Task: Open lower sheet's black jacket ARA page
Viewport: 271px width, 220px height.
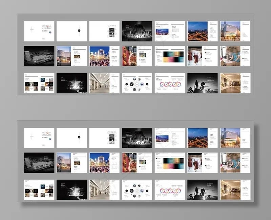Action: pyautogui.click(x=137, y=138)
